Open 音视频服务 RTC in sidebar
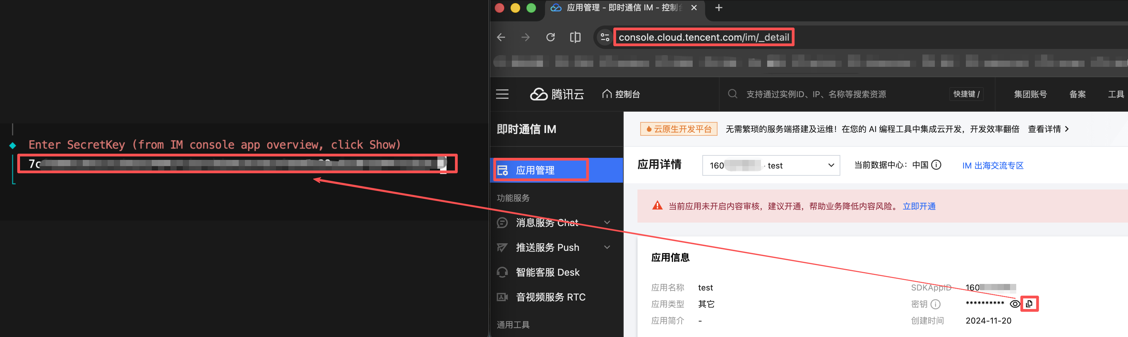 [556, 297]
